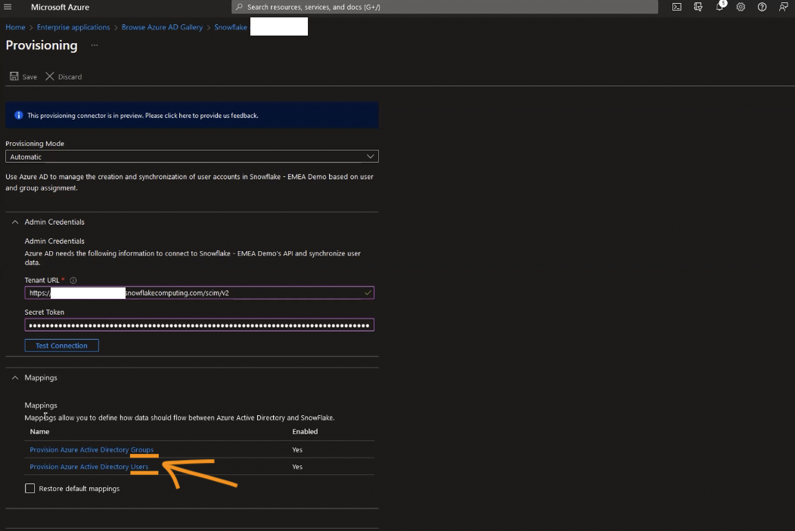This screenshot has width=795, height=531.
Task: Click the search resources box
Action: (445, 7)
